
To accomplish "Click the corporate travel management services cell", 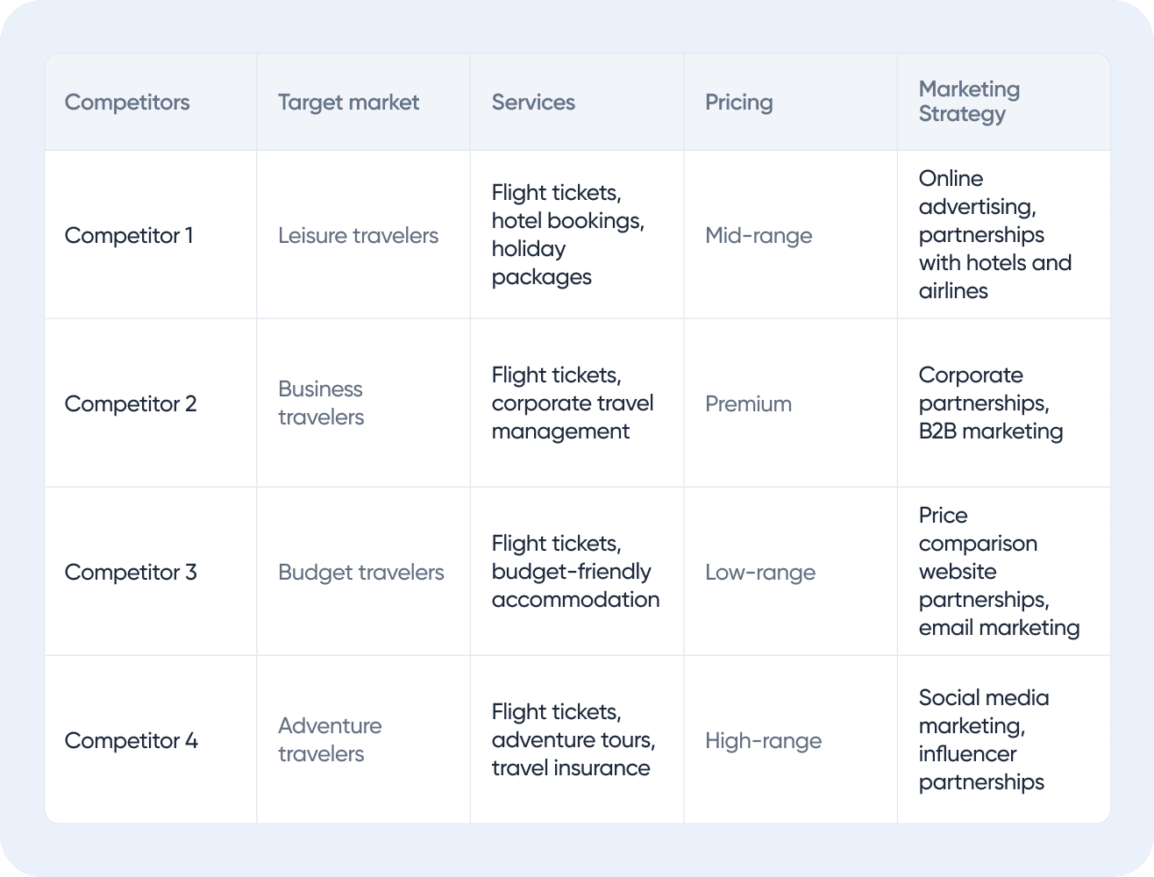I will pyautogui.click(x=573, y=403).
